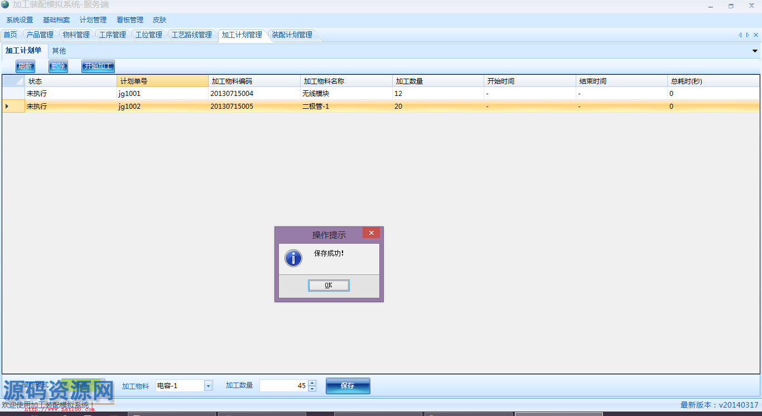The height and width of the screenshot is (416, 762).
Task: Click material code 20130715004
Action: click(x=254, y=94)
